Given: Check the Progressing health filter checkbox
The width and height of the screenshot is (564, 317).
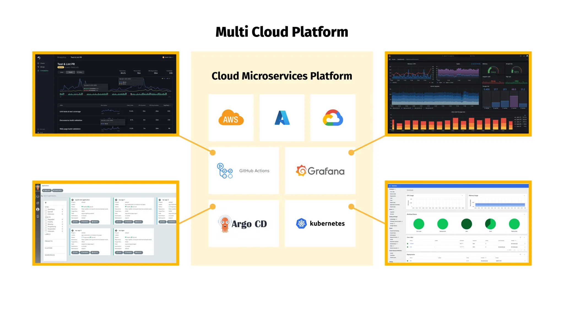Looking at the screenshot, I should (x=46, y=226).
